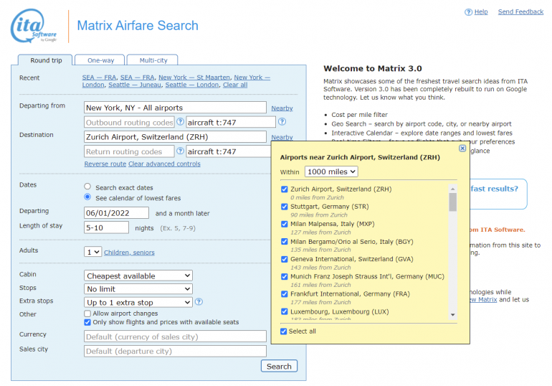Click the ITA Software logo
This screenshot has width=552, height=386.
pos(34,27)
